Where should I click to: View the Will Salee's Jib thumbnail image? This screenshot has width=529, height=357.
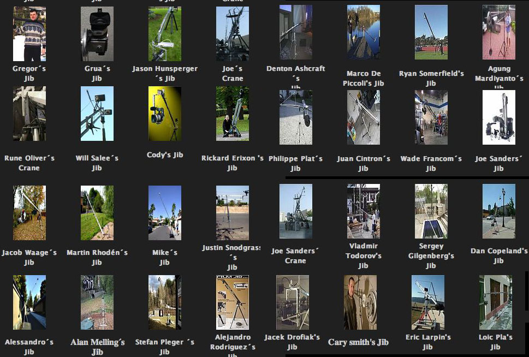(x=97, y=114)
